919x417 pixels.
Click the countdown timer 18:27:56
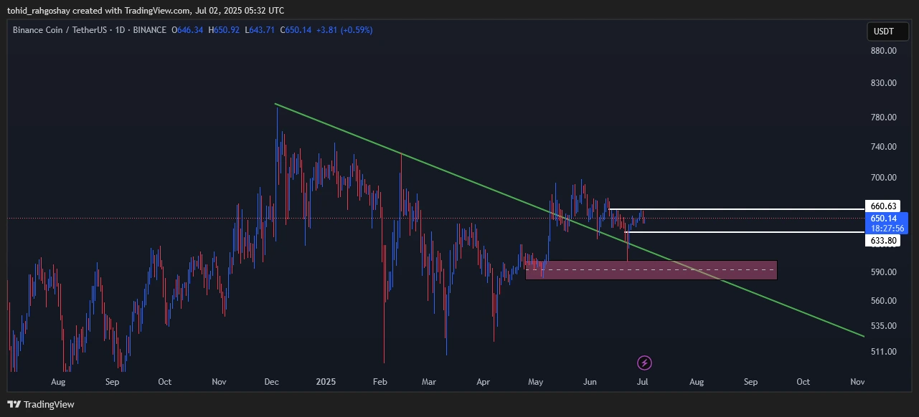coord(887,228)
